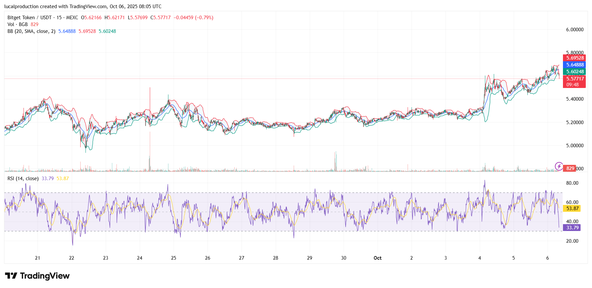Click the red 829 volume tag
This screenshot has height=288, width=592.
(x=570, y=168)
